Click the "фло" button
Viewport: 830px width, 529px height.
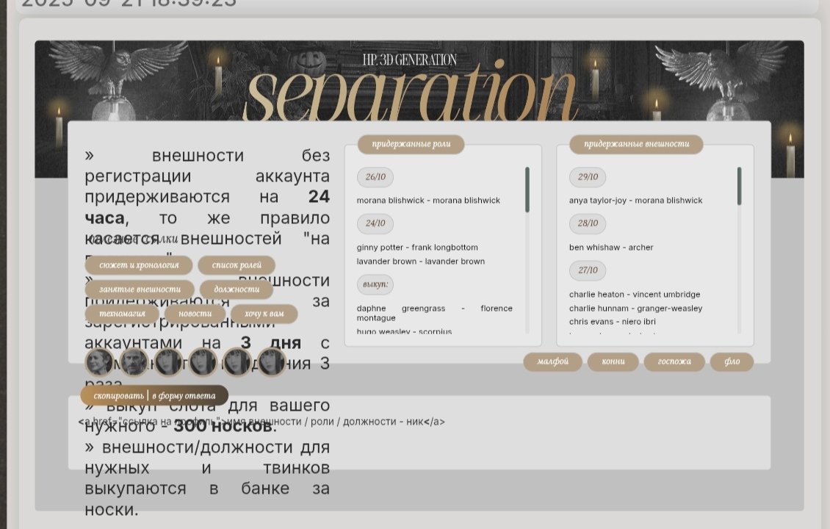(x=732, y=361)
